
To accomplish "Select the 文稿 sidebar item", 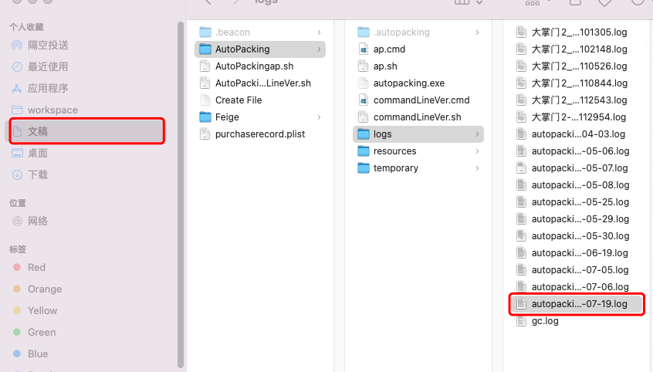I will point(86,131).
